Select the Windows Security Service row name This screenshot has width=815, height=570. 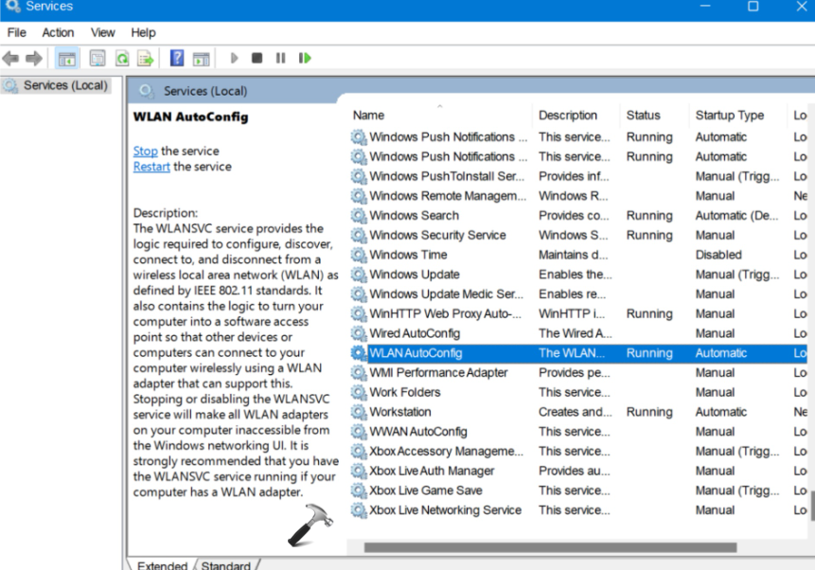437,235
